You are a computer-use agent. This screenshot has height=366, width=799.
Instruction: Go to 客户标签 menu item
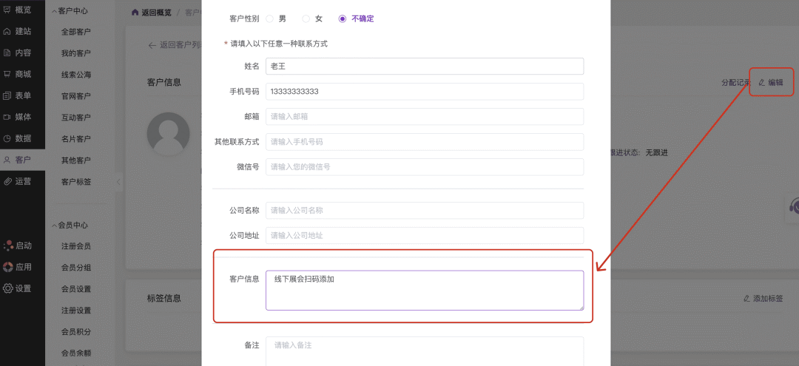coord(75,181)
